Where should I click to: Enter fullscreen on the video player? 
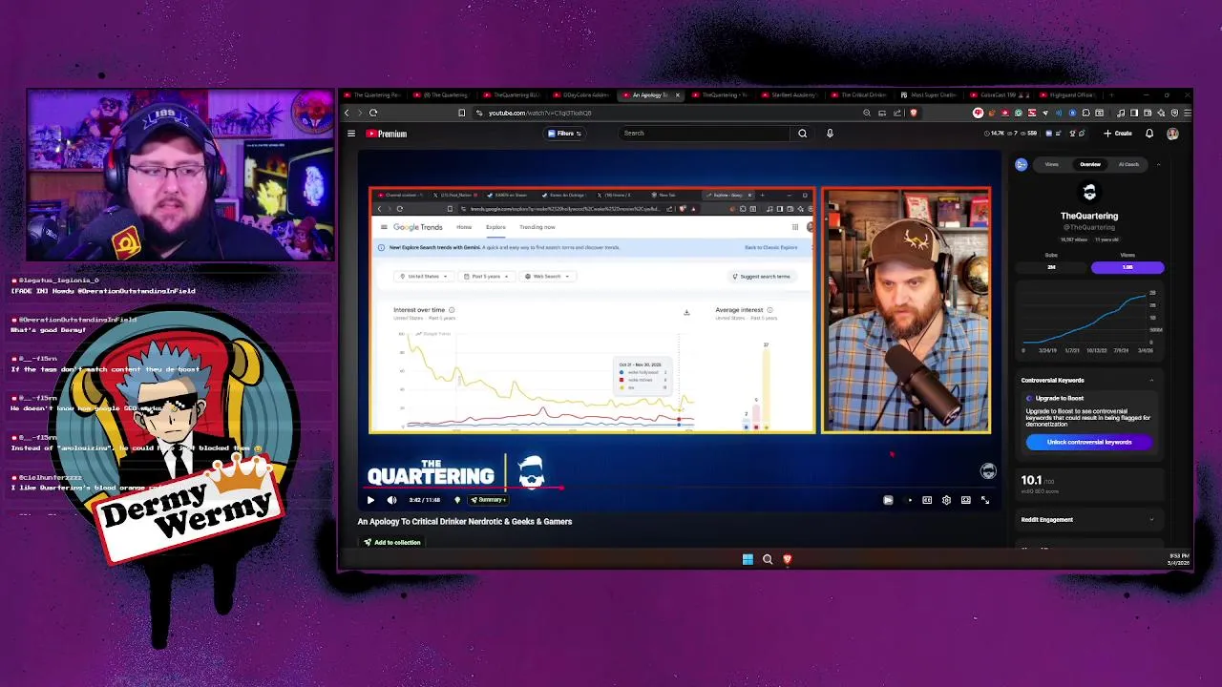985,500
